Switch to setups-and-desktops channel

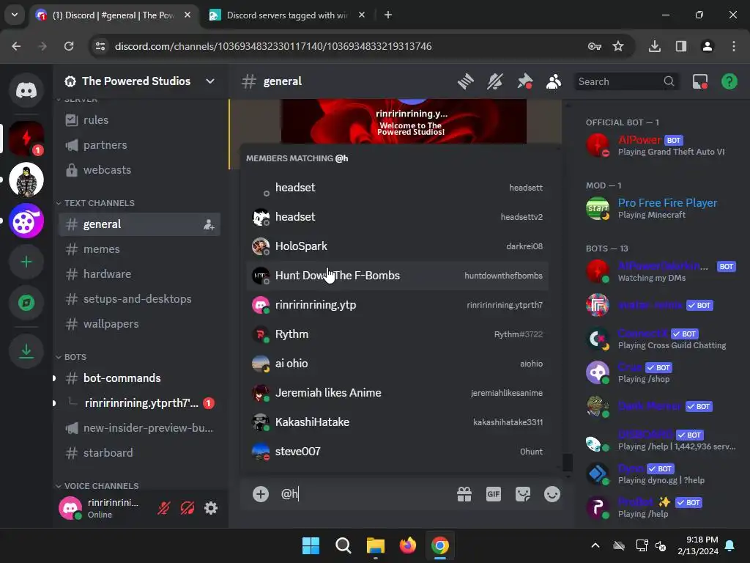point(139,299)
